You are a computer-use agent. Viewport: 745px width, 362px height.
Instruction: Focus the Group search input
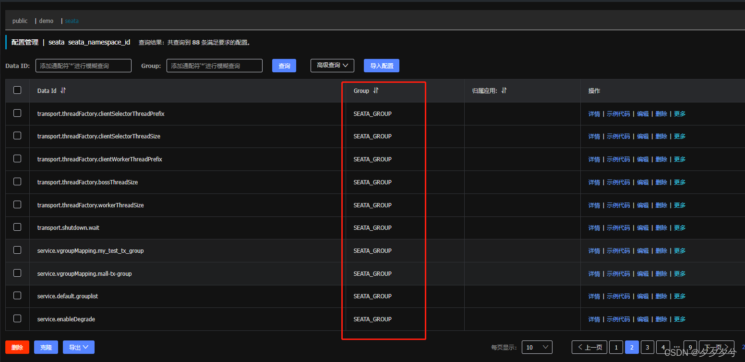pyautogui.click(x=215, y=66)
